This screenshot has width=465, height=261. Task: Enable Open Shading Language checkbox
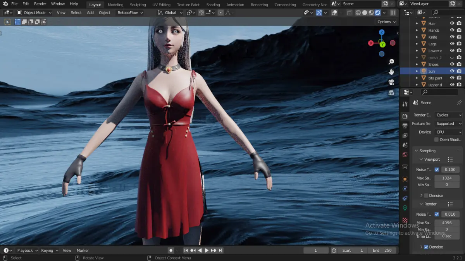pos(436,139)
